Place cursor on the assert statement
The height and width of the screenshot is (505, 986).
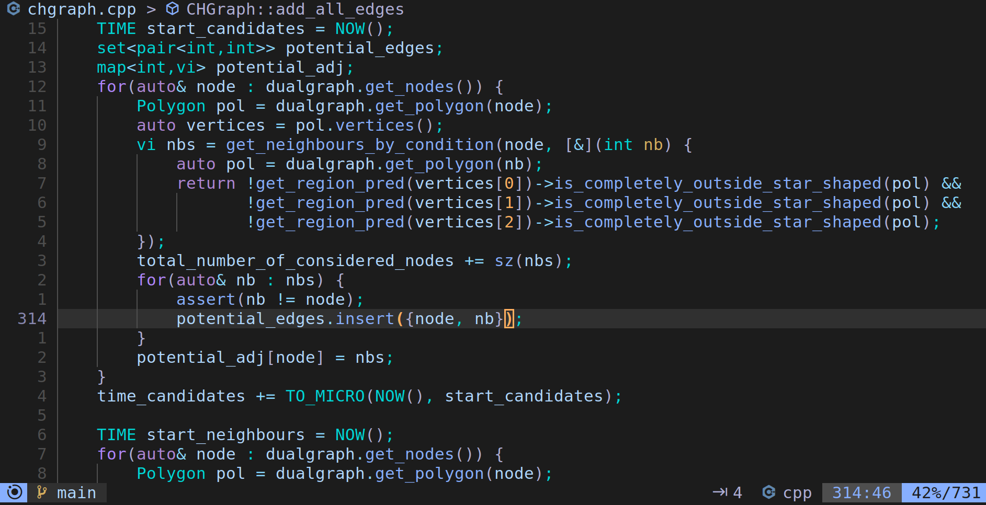(x=206, y=300)
